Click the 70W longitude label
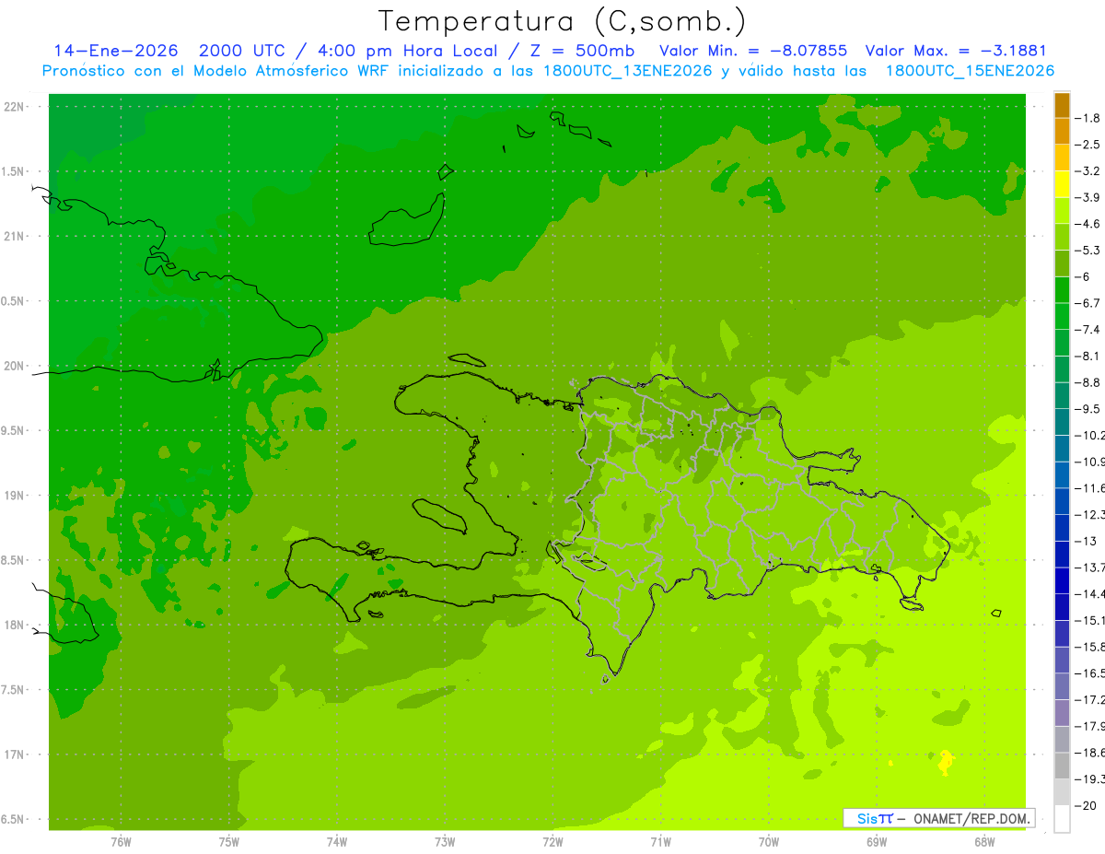 point(768,841)
